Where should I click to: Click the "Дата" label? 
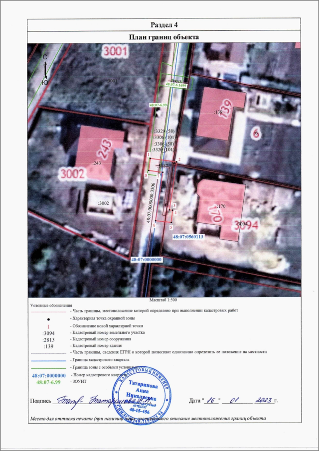[x=195, y=400]
